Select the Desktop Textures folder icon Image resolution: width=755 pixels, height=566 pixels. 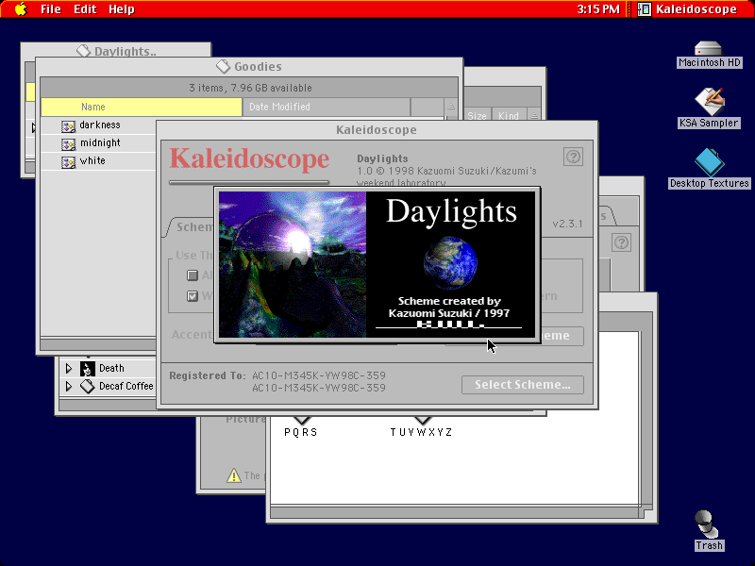coord(710,162)
